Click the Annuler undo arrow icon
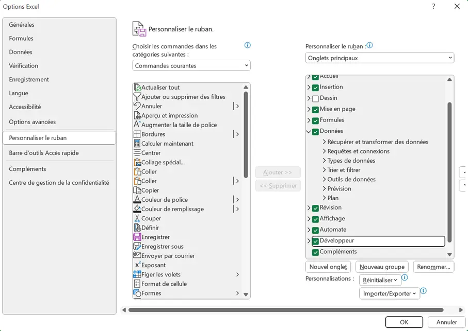The image size is (468, 331). pyautogui.click(x=137, y=106)
